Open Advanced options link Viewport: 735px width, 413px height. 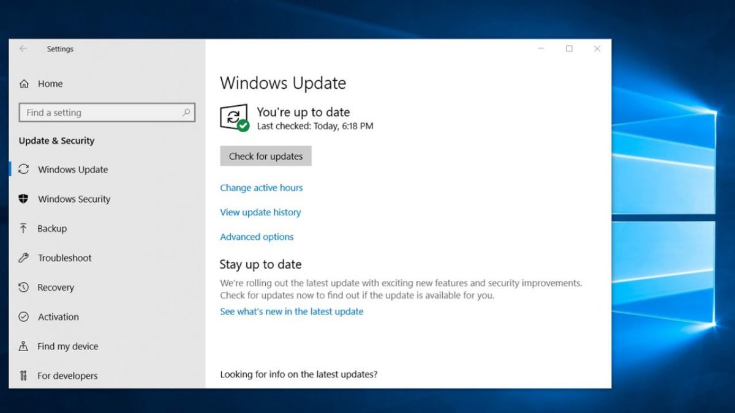pos(257,237)
